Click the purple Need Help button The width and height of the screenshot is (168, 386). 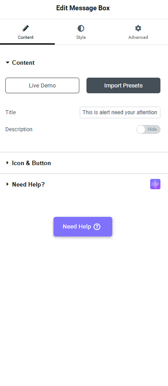point(83,227)
